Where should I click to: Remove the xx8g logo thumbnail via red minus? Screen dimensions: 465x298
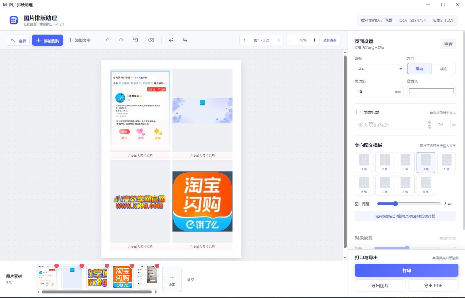(x=107, y=266)
